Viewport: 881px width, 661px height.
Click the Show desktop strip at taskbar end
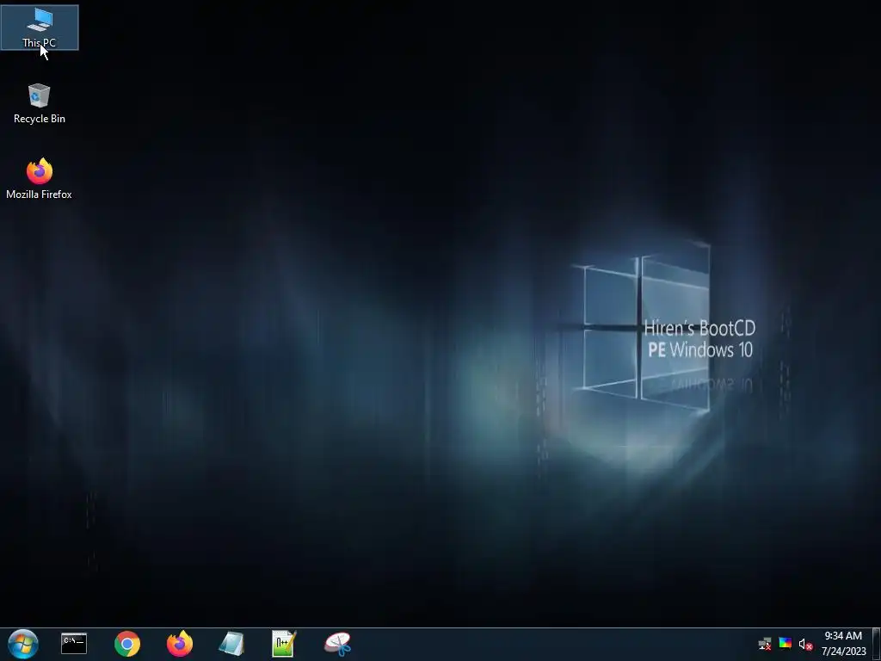pyautogui.click(x=877, y=644)
